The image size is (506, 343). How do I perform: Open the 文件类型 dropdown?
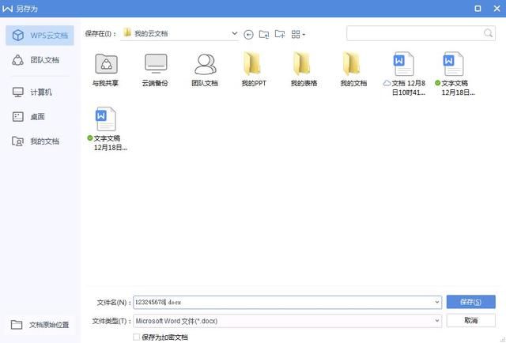point(287,321)
